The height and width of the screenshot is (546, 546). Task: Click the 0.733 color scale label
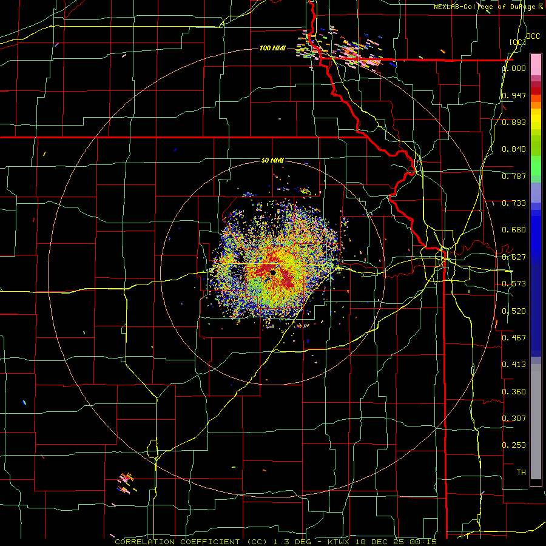(x=514, y=203)
